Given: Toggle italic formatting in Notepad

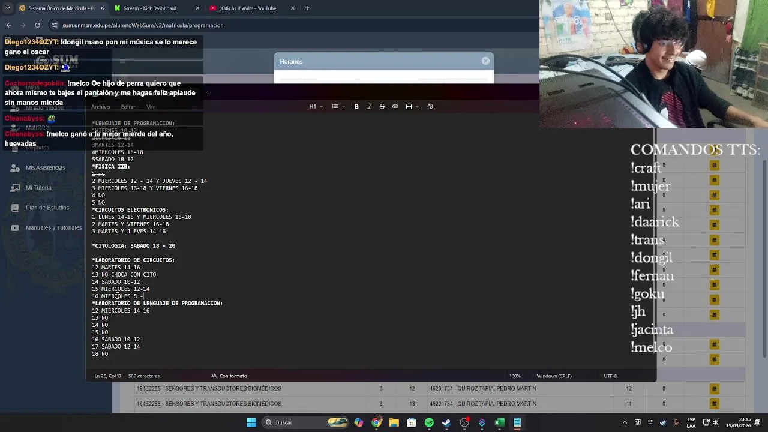Looking at the screenshot, I should click(369, 106).
